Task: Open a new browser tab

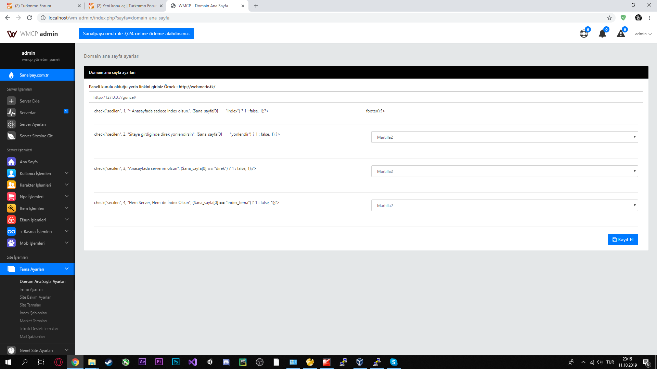Action: pyautogui.click(x=256, y=6)
